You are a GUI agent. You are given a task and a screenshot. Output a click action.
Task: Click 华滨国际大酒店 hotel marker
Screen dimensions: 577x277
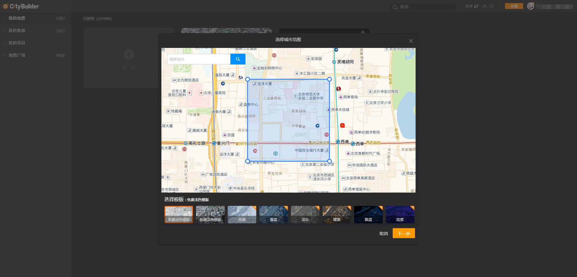[349, 165]
